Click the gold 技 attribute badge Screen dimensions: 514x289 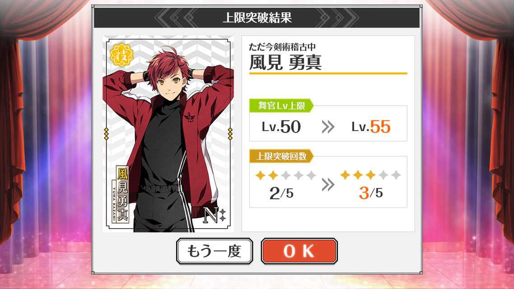121,55
